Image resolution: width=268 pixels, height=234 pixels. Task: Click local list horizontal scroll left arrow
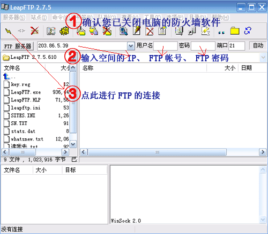point(5,152)
